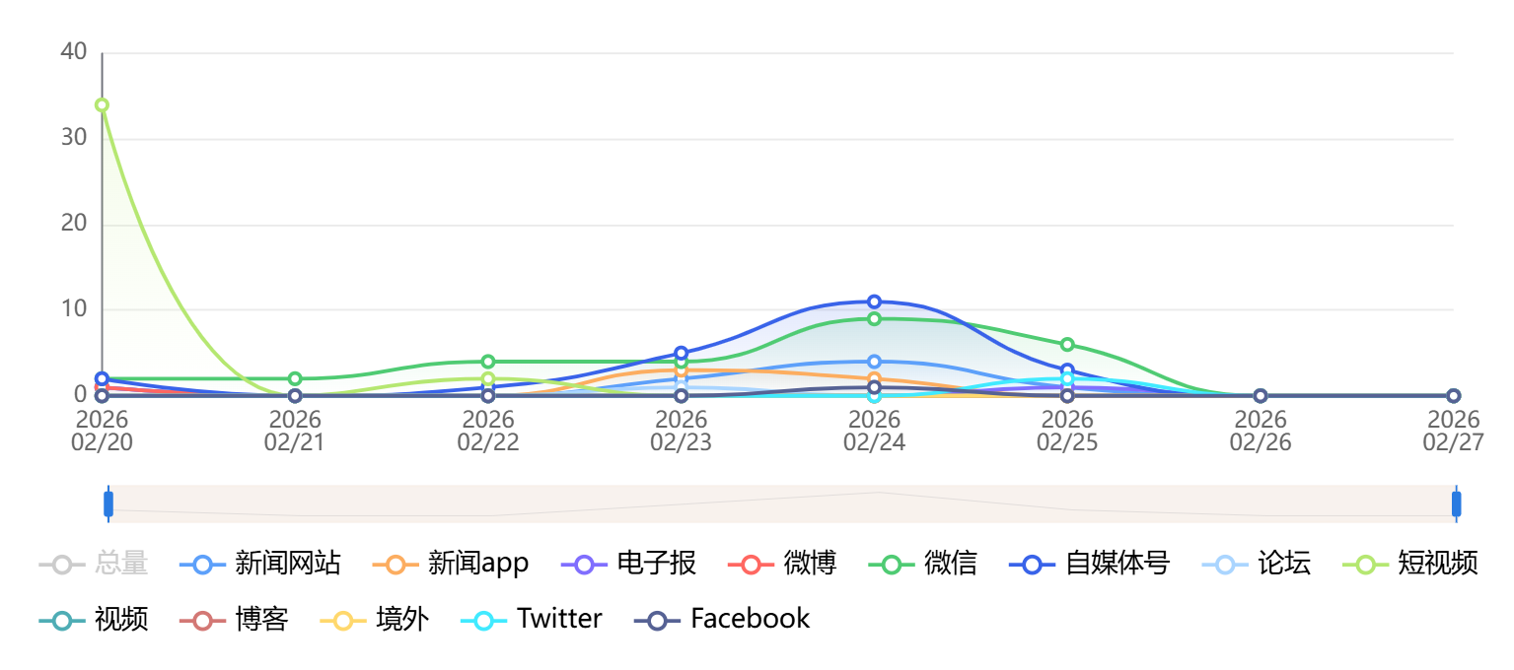Viewport: 1514px width, 670px height.
Task: Hide the 境外 series
Action: pos(375,619)
